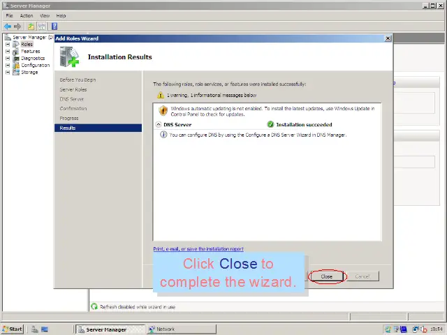Image resolution: width=447 pixels, height=335 pixels.
Task: Click the Back arrow toolbar icon
Action: click(8, 27)
